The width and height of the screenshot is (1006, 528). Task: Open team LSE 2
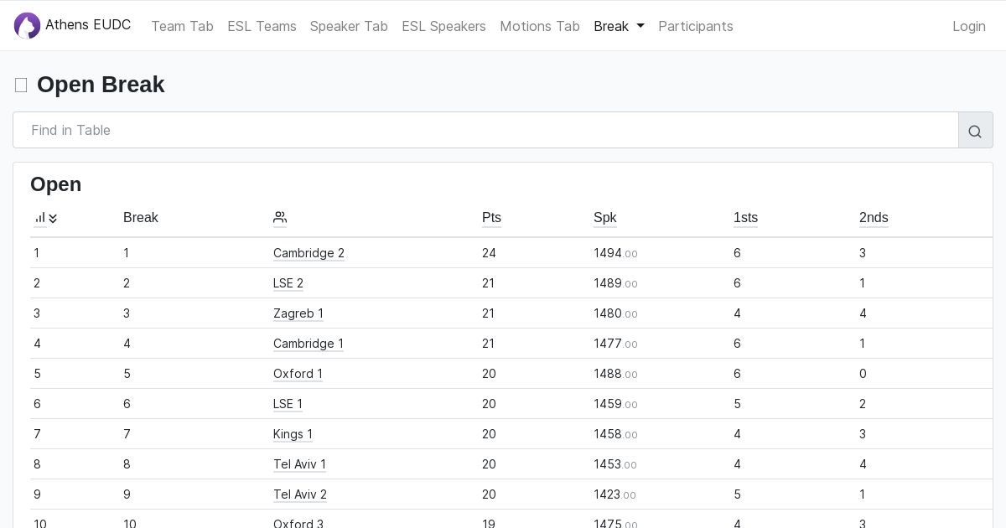pos(288,283)
